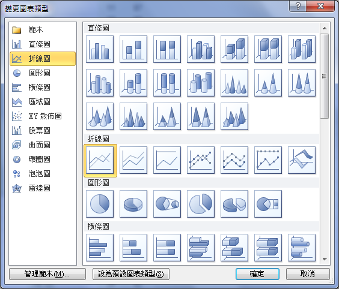
Task: Select the 100% stacked cylinder chart
Action: [167, 83]
